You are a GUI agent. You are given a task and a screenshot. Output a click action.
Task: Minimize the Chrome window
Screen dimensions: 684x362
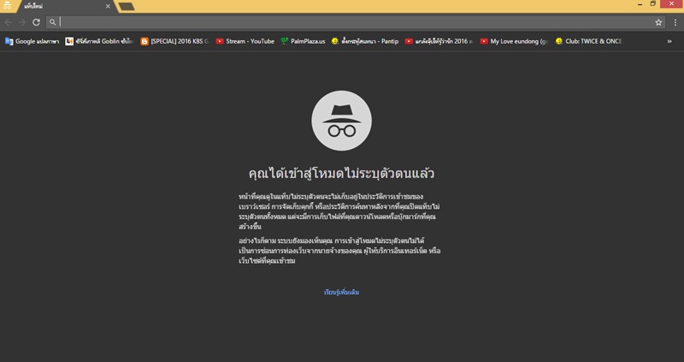[x=640, y=4]
